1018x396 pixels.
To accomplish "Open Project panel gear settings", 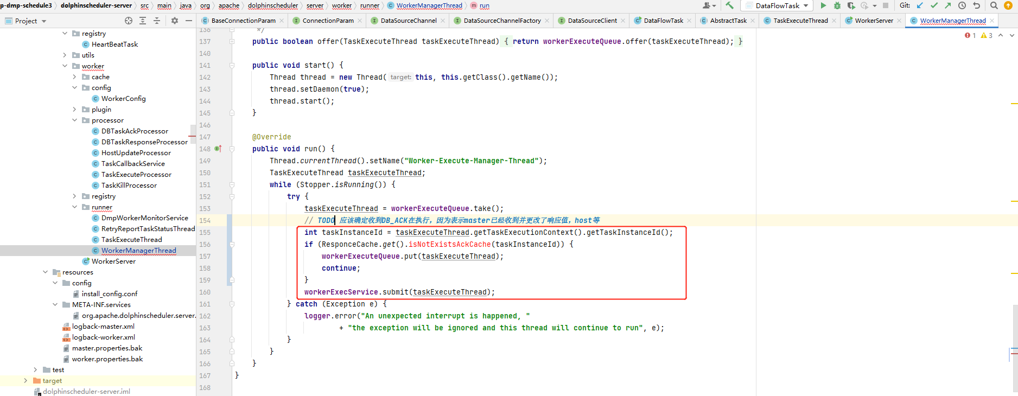I will point(175,21).
